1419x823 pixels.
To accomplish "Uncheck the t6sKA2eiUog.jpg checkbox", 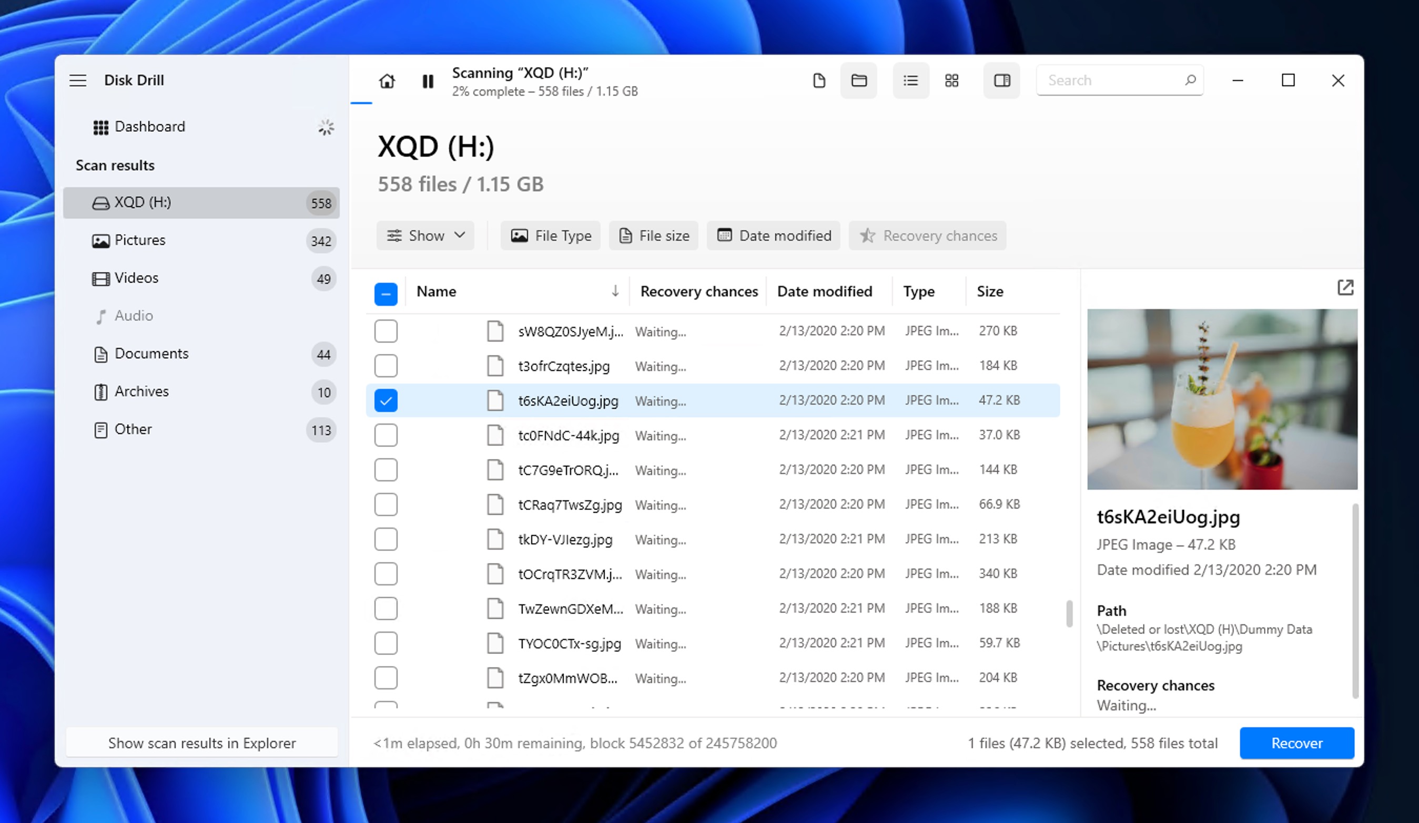I will tap(386, 400).
